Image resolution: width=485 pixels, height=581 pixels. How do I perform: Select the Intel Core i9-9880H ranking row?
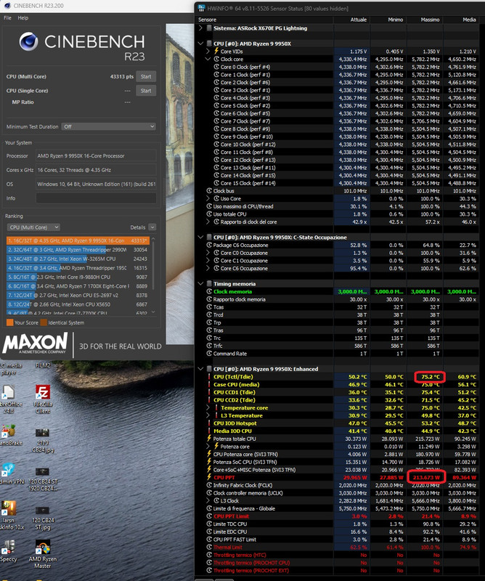point(78,277)
